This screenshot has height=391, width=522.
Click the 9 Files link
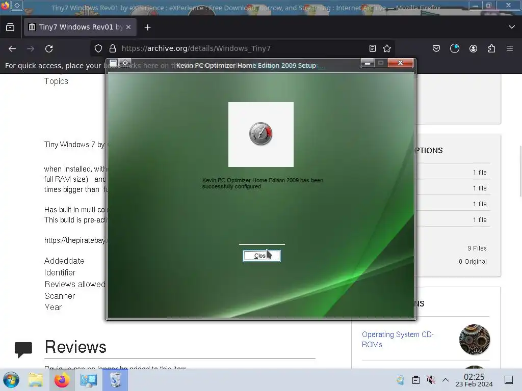[477, 248]
